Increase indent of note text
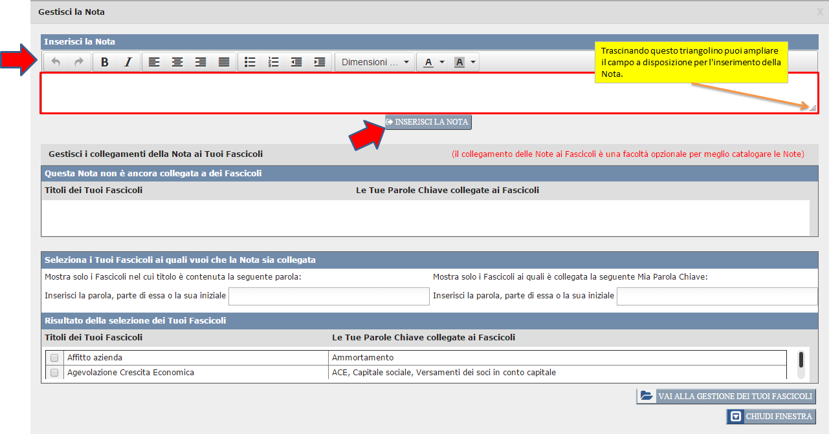Image resolution: width=829 pixels, height=434 pixels. pyautogui.click(x=320, y=62)
